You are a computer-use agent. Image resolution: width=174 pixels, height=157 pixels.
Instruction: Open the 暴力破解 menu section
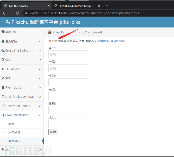coord(22,41)
